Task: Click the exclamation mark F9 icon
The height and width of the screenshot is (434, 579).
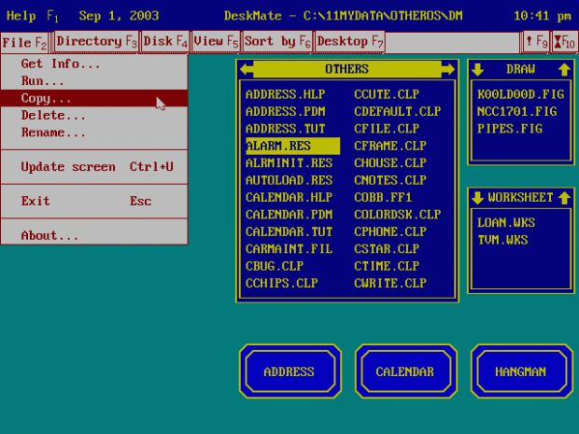Action: 535,42
